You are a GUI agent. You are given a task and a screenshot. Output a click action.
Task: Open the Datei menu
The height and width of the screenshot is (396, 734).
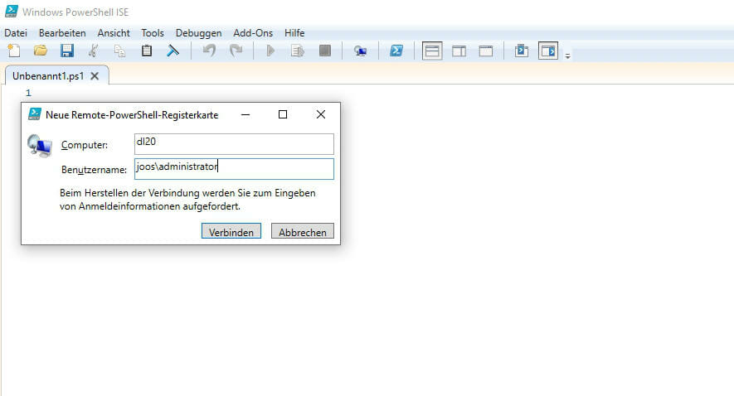click(x=16, y=33)
